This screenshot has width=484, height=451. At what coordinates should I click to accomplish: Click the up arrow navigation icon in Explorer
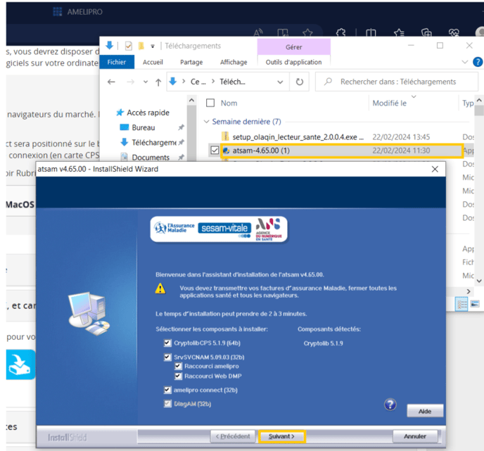click(x=156, y=82)
